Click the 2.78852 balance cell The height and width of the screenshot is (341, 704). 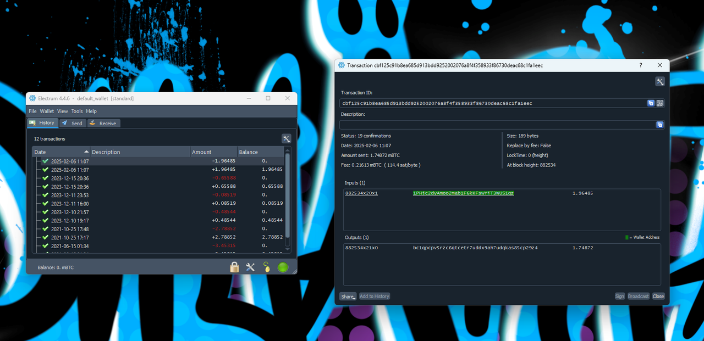[x=272, y=237]
